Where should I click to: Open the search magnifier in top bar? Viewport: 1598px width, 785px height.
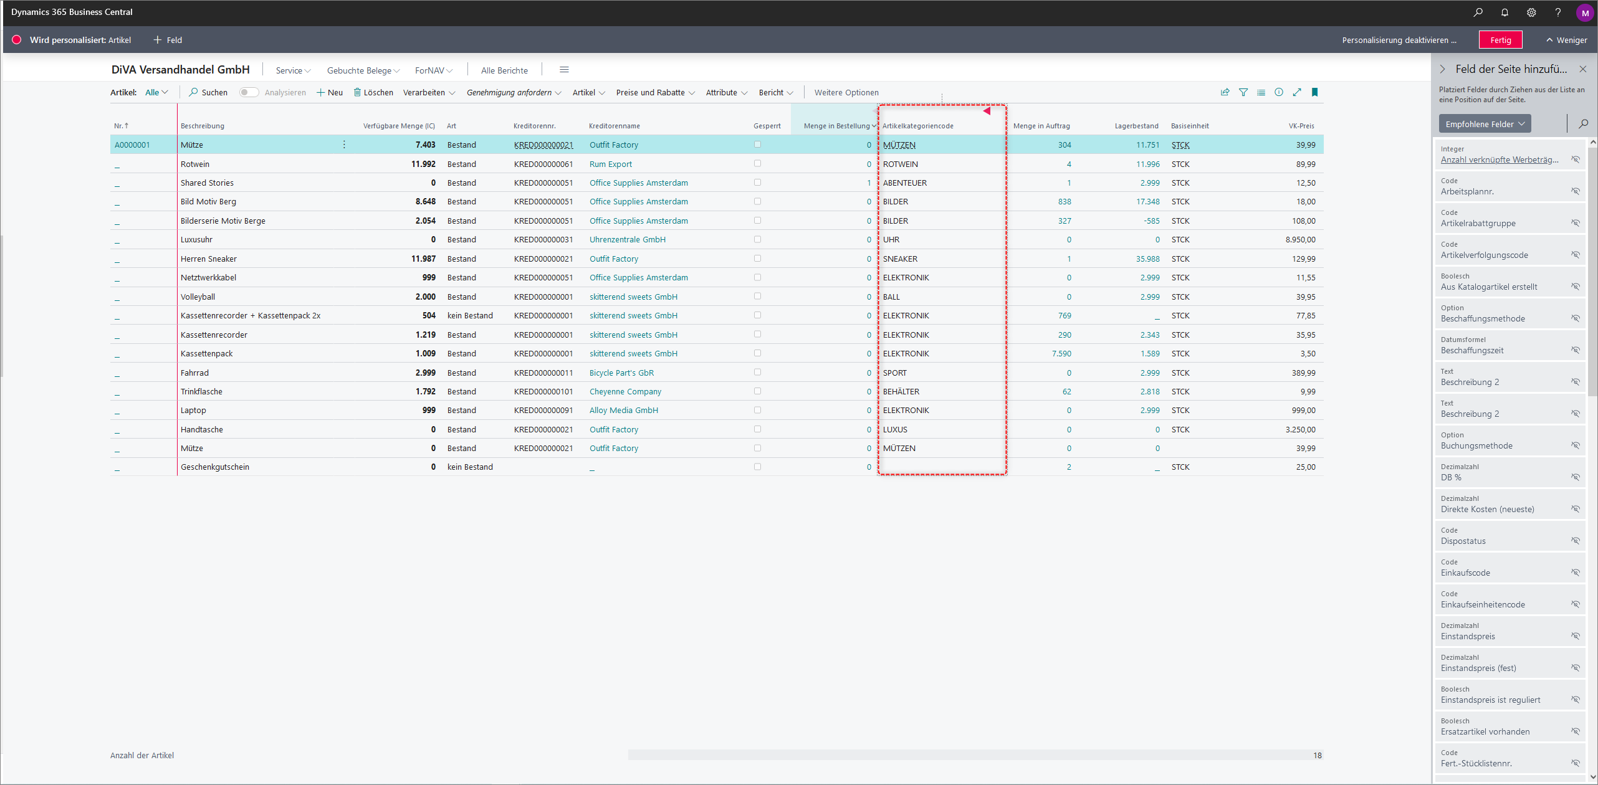coord(1478,12)
